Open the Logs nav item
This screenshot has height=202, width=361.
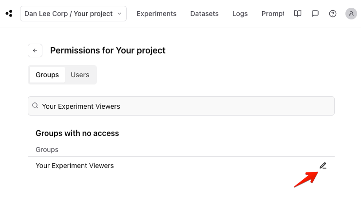click(x=240, y=14)
